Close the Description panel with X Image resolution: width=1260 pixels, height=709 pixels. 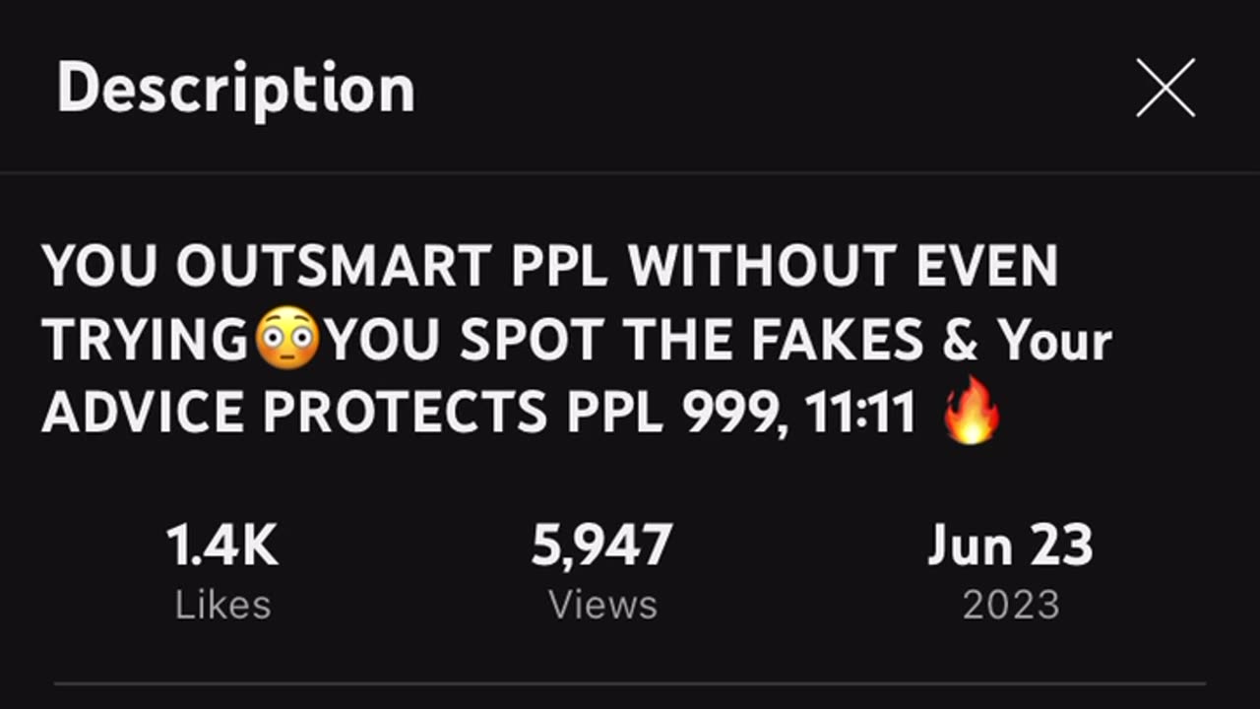[x=1165, y=88]
